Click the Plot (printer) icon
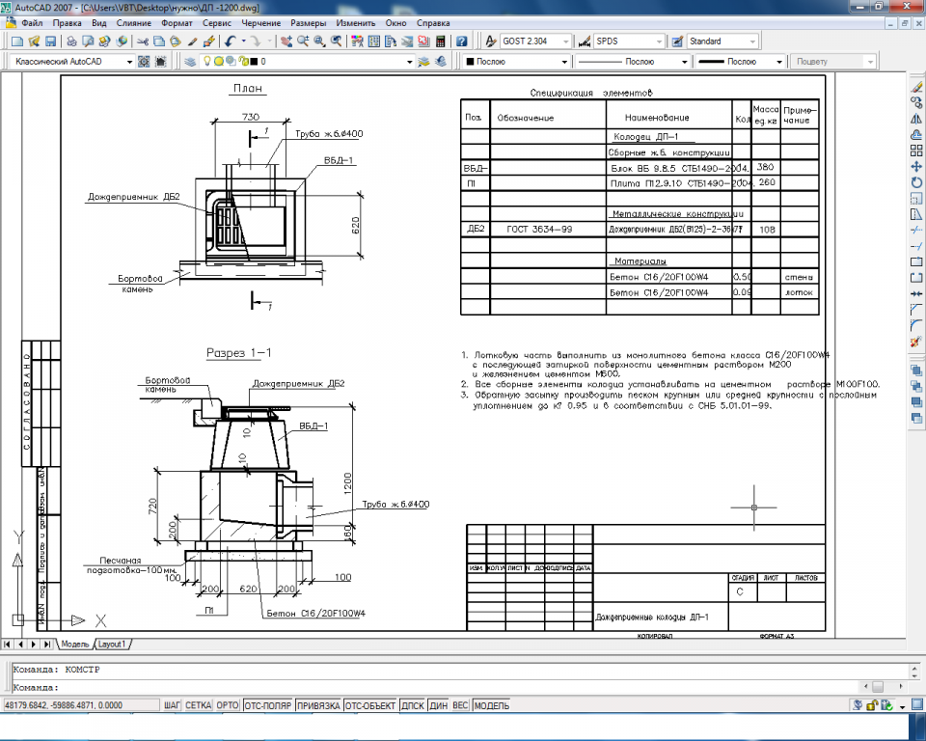This screenshot has height=741, width=926. [71, 41]
